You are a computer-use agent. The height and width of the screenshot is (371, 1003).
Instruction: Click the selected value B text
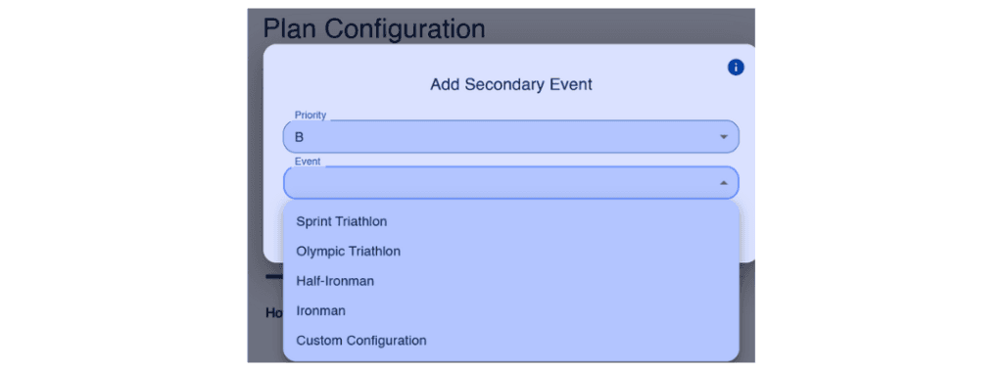click(299, 137)
